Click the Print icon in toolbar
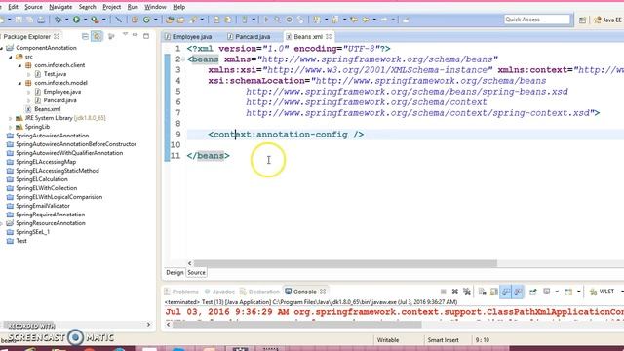 coord(41,19)
